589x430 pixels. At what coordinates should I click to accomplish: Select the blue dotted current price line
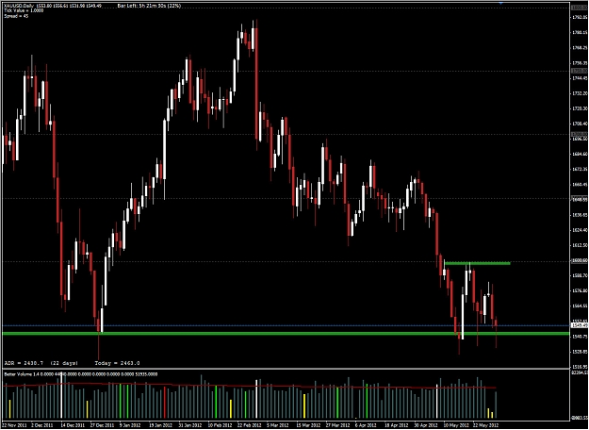(286, 325)
